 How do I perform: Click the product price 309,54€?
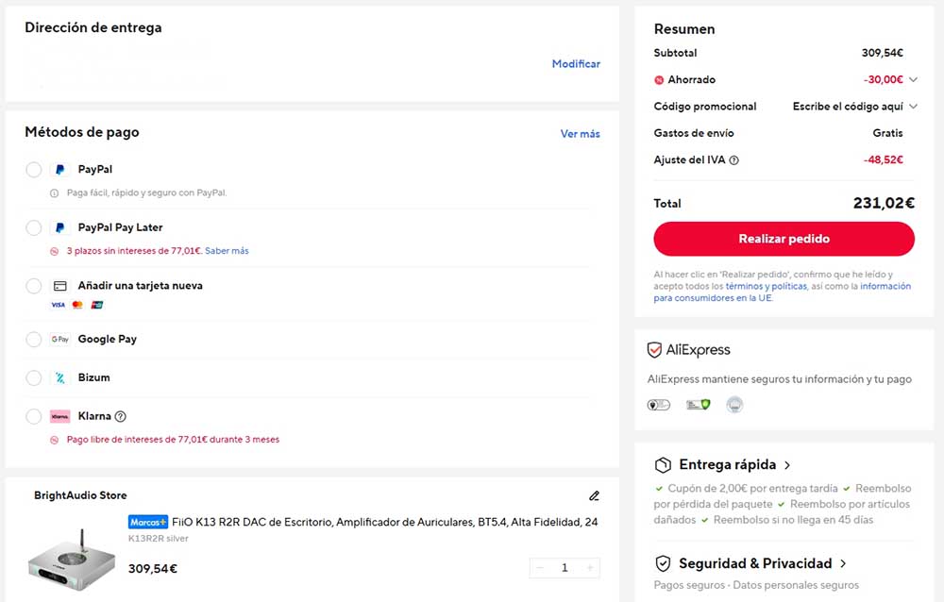(x=153, y=569)
